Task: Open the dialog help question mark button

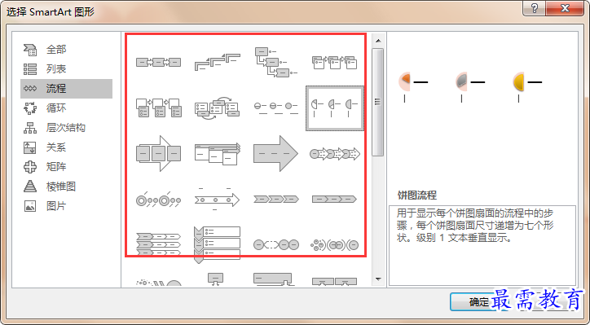Action: [535, 8]
